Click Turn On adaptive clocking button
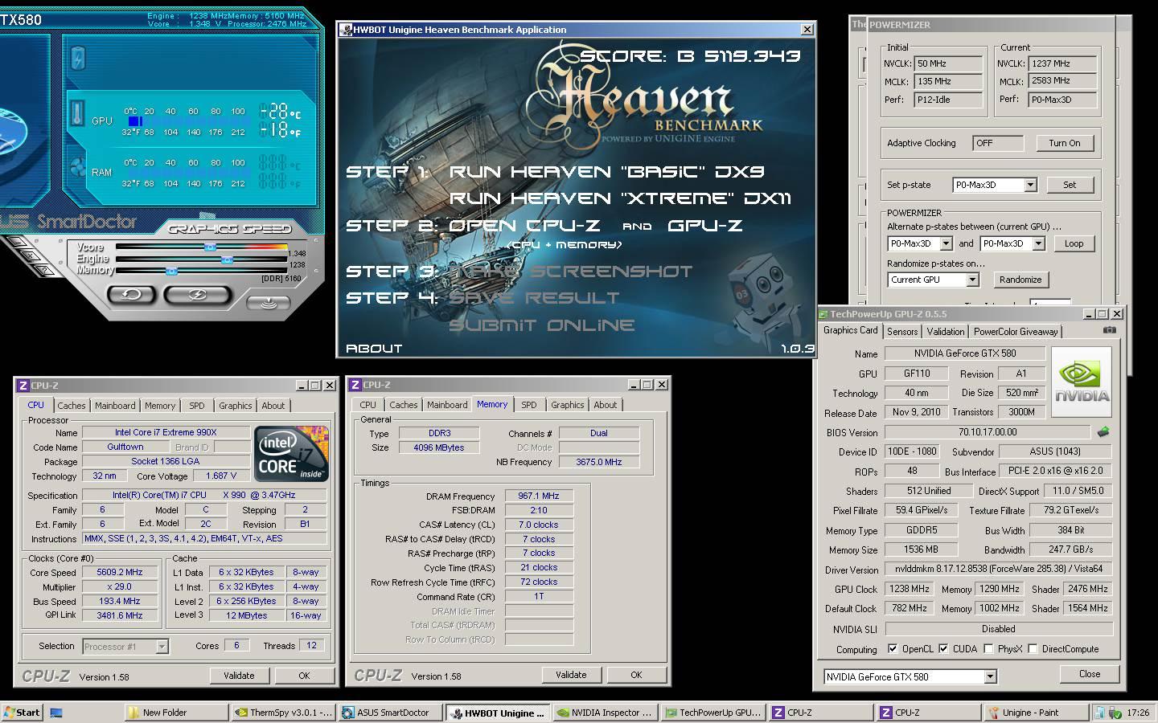This screenshot has width=1158, height=723. (x=1065, y=143)
